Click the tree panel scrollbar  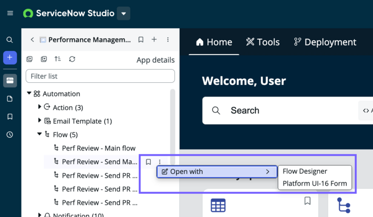[x=173, y=127]
